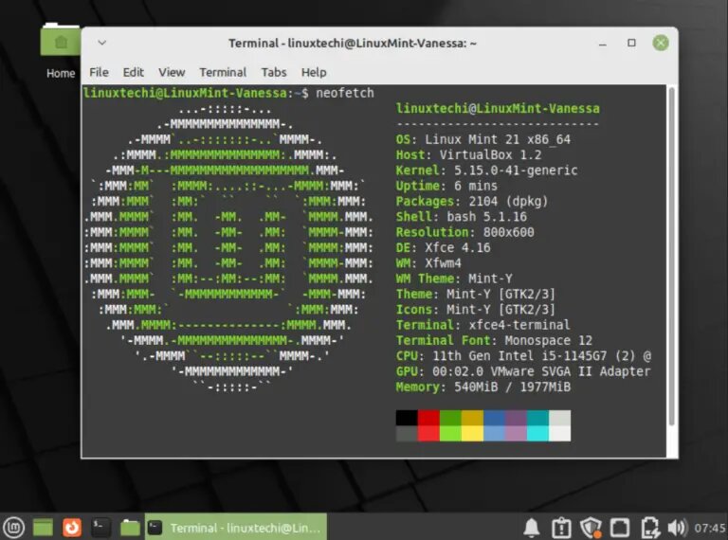Open update manager shield icon

pyautogui.click(x=591, y=528)
